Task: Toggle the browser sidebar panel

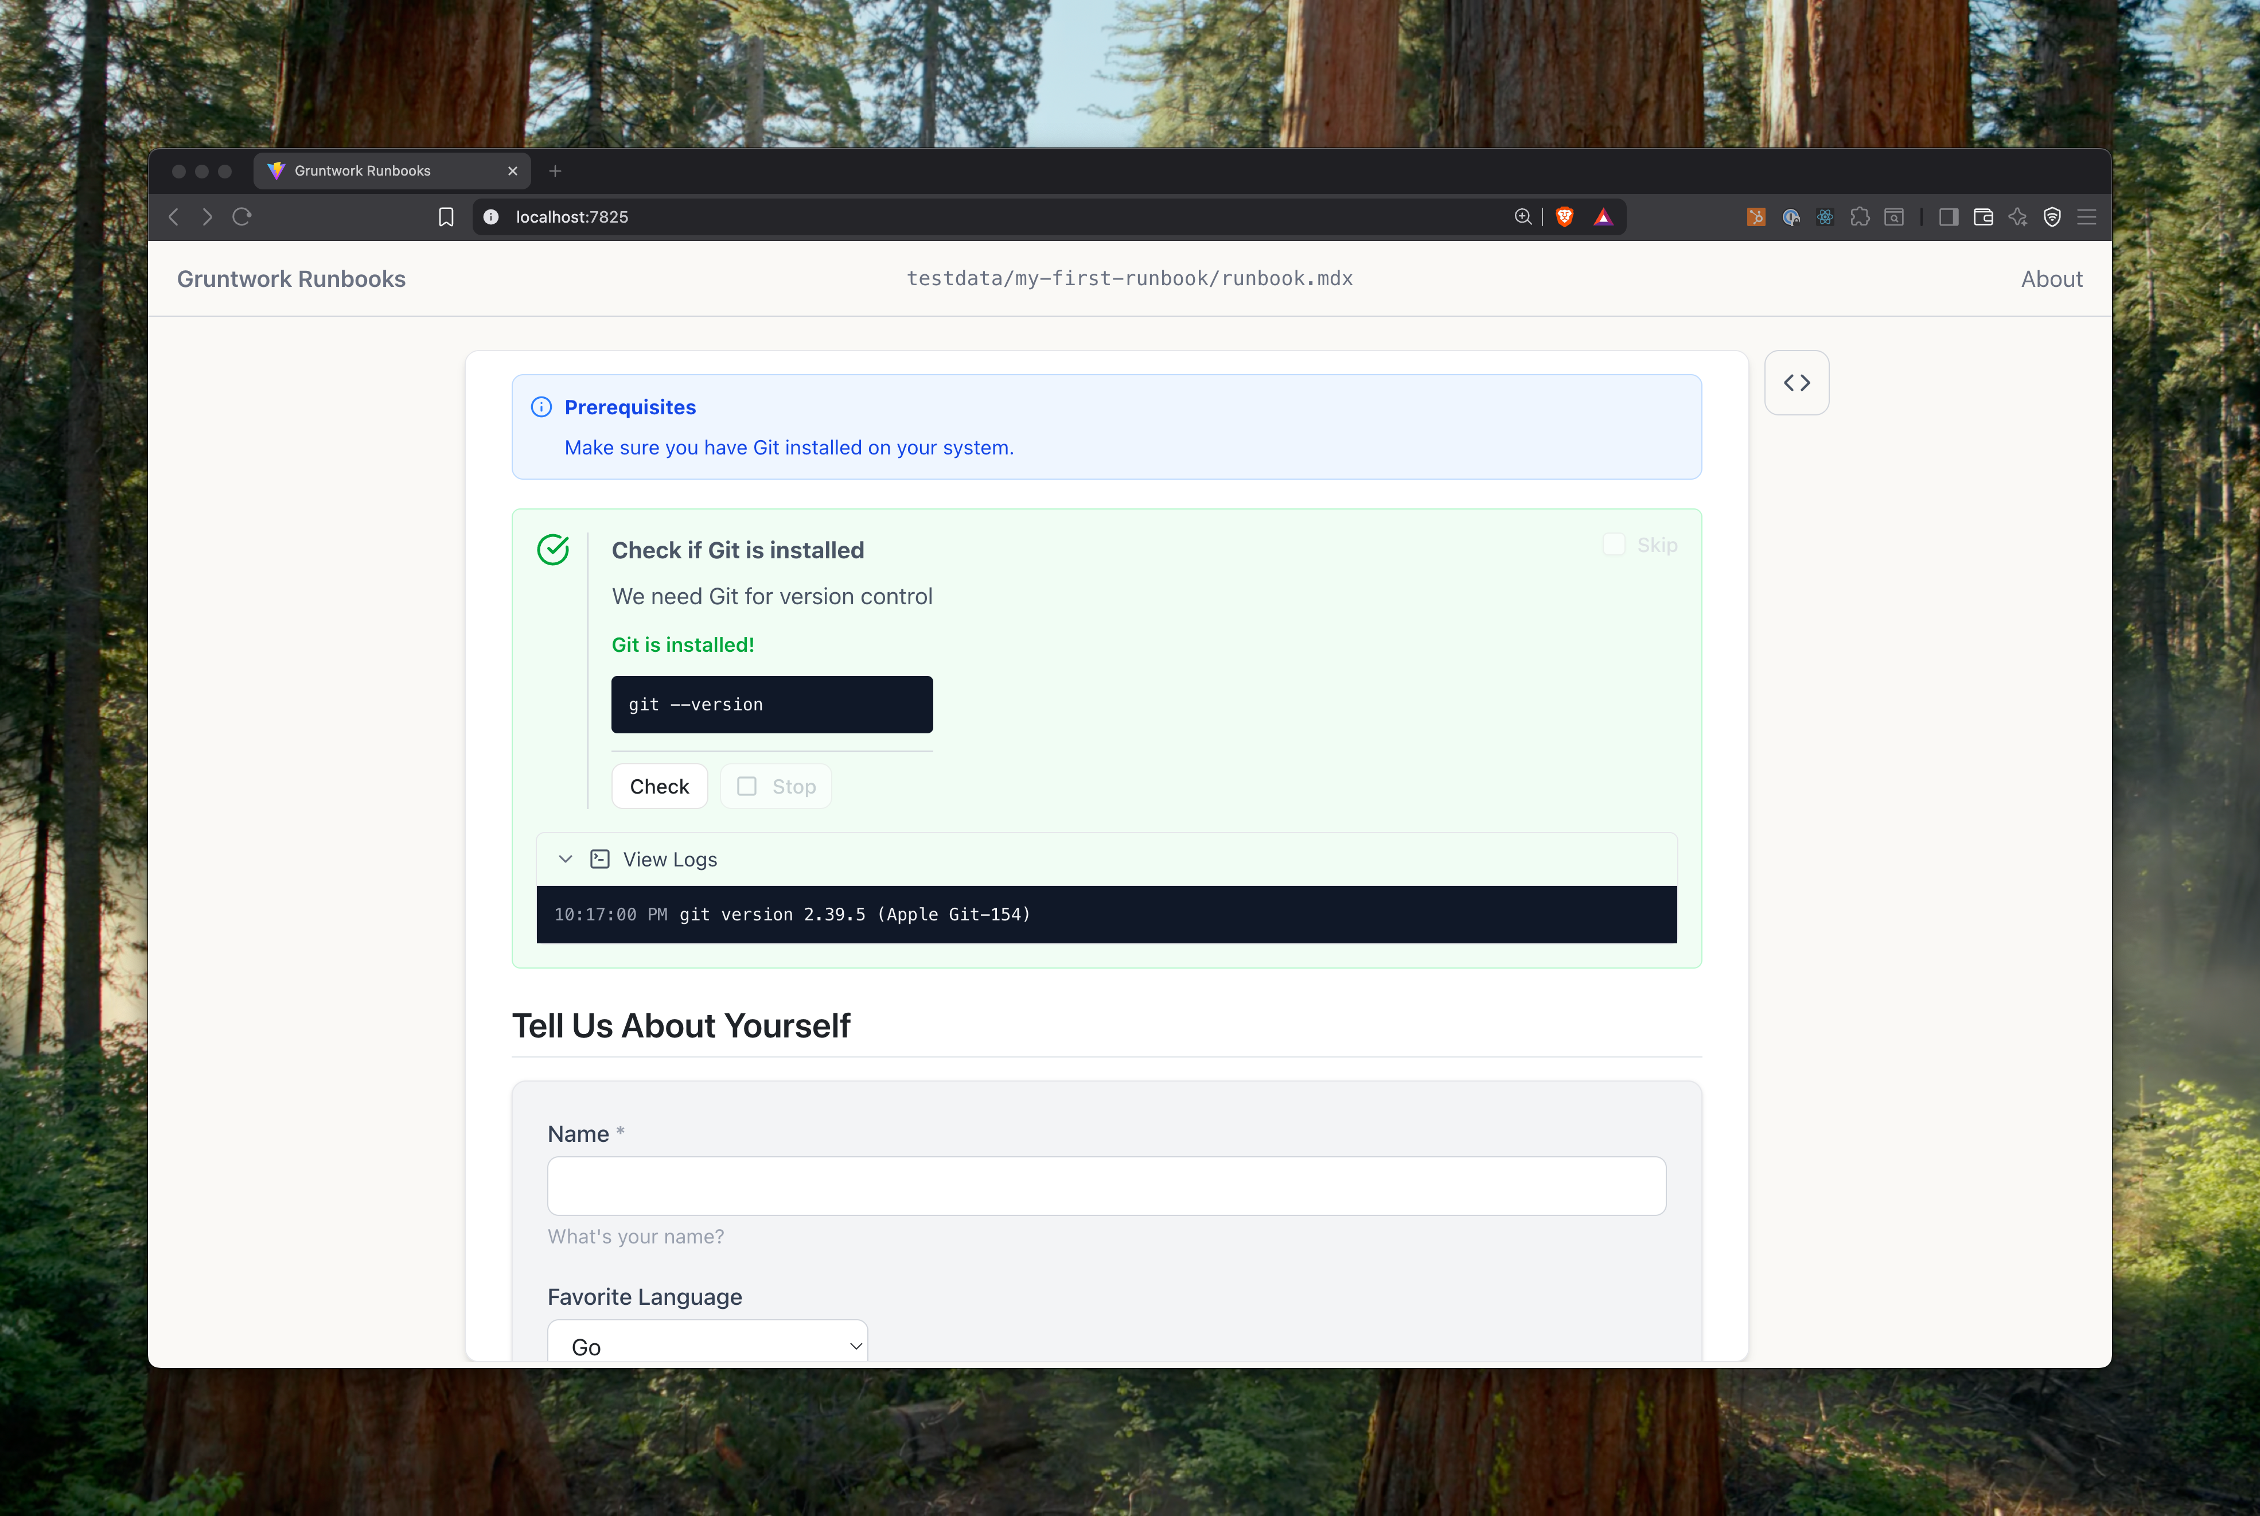Action: pyautogui.click(x=1948, y=216)
